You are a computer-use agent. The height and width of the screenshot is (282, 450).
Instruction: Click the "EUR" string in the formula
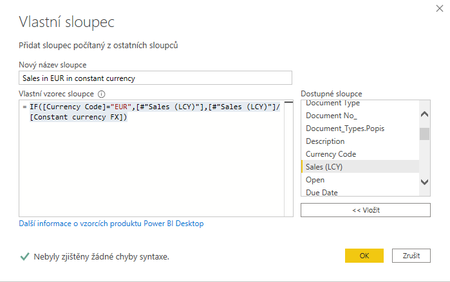(121, 107)
